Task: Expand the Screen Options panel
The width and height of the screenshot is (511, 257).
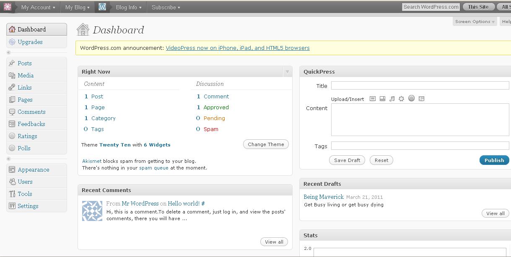Action: (475, 21)
